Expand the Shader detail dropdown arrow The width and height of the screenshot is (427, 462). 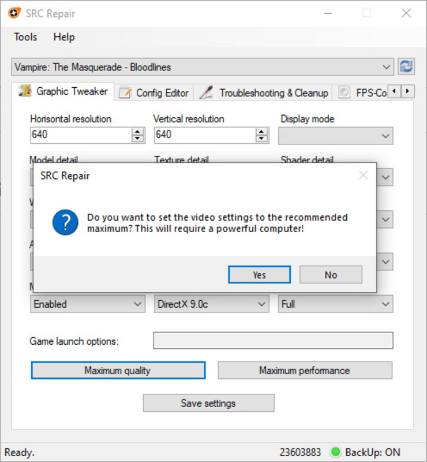click(x=385, y=177)
